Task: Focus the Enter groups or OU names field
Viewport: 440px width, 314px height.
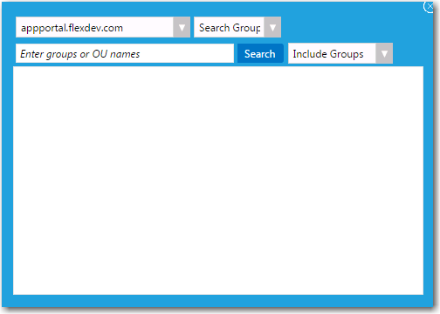Action: tap(125, 53)
